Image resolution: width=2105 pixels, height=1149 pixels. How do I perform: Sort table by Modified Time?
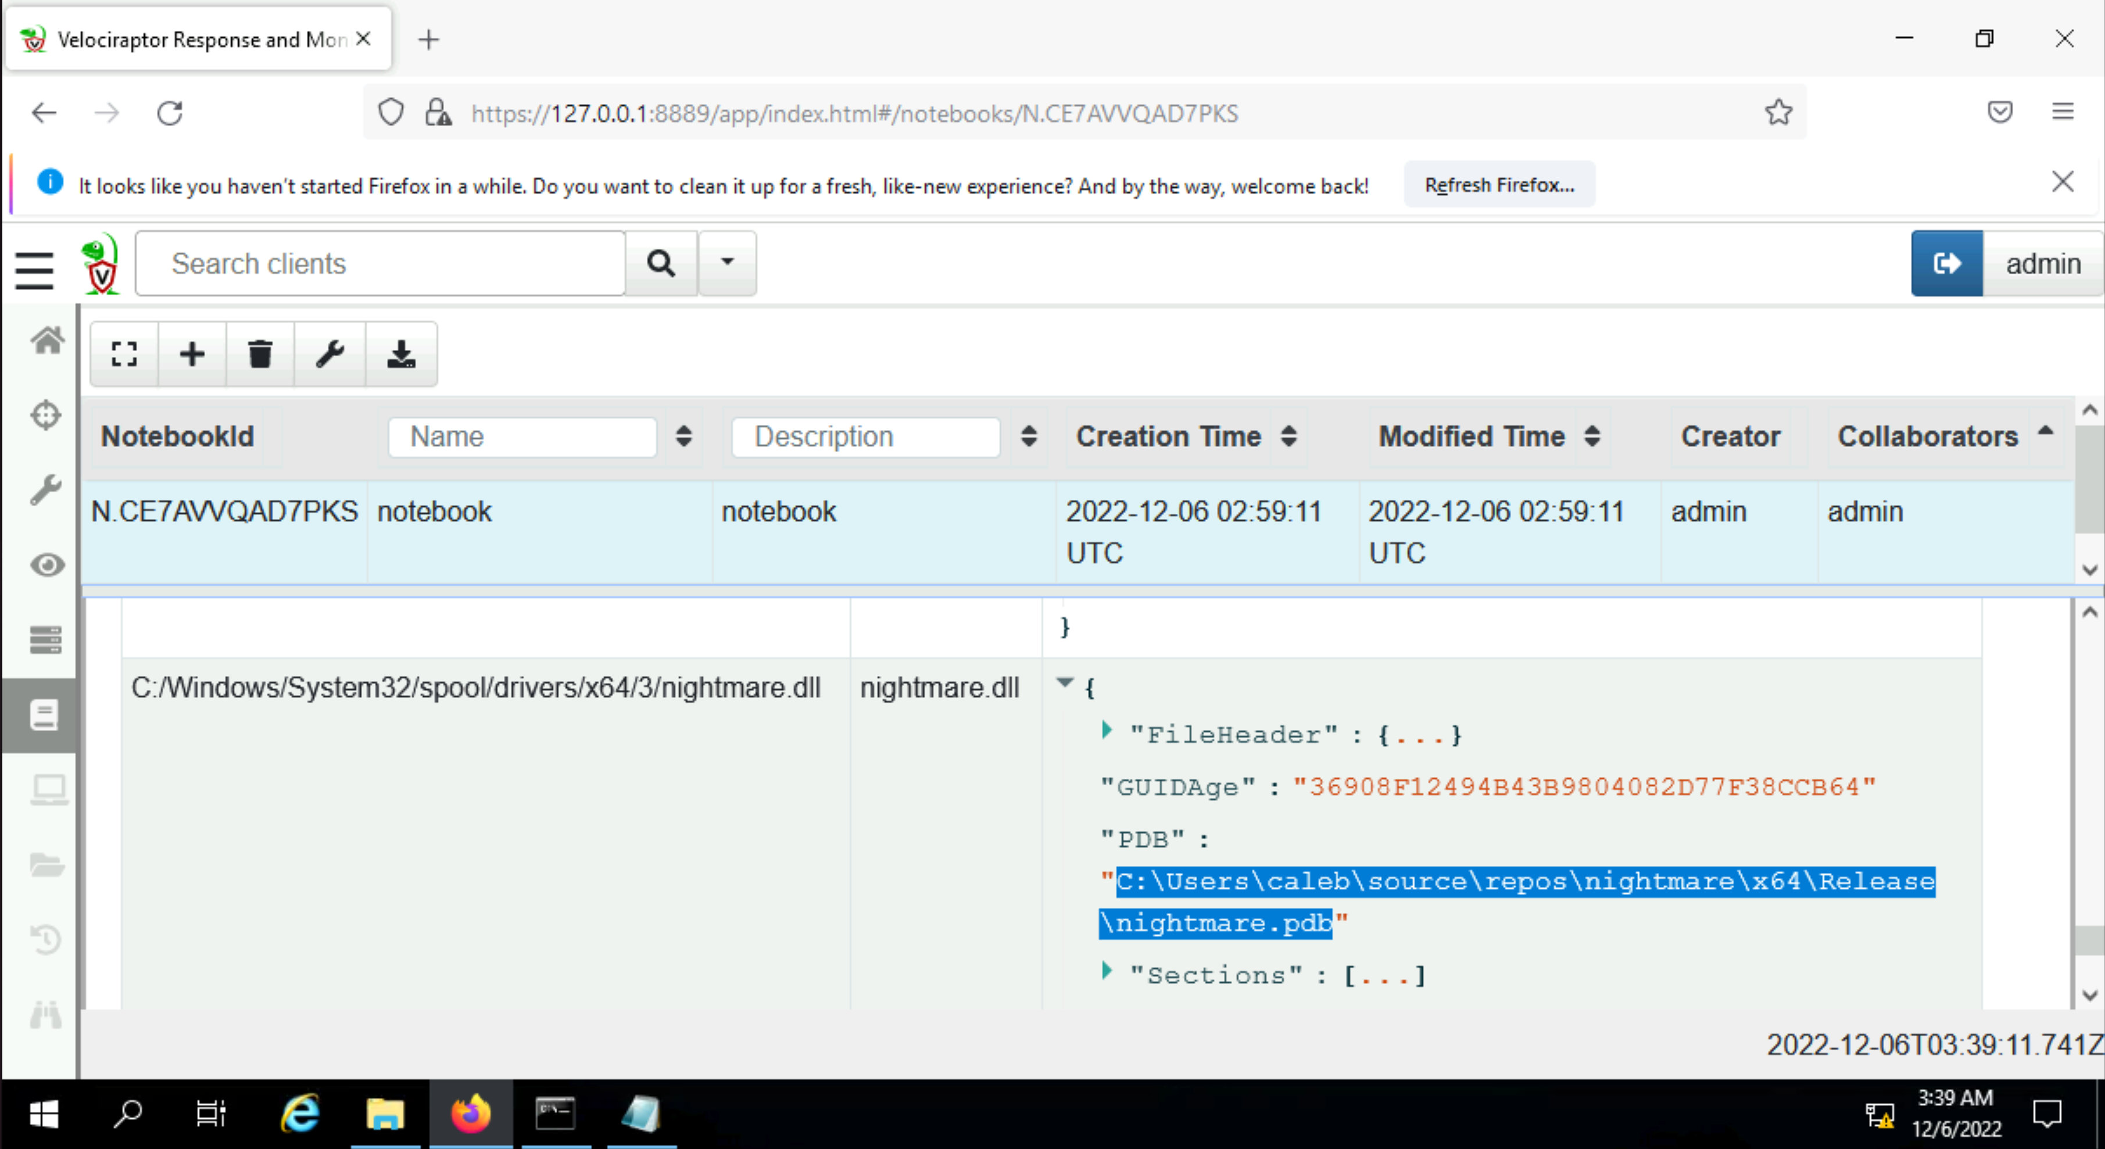point(1592,436)
